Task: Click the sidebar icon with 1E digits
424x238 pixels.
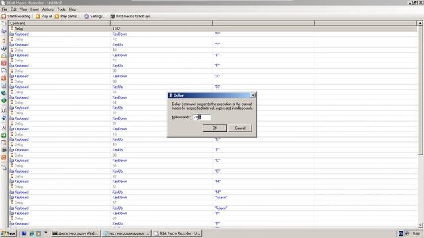Action: [x=4, y=110]
